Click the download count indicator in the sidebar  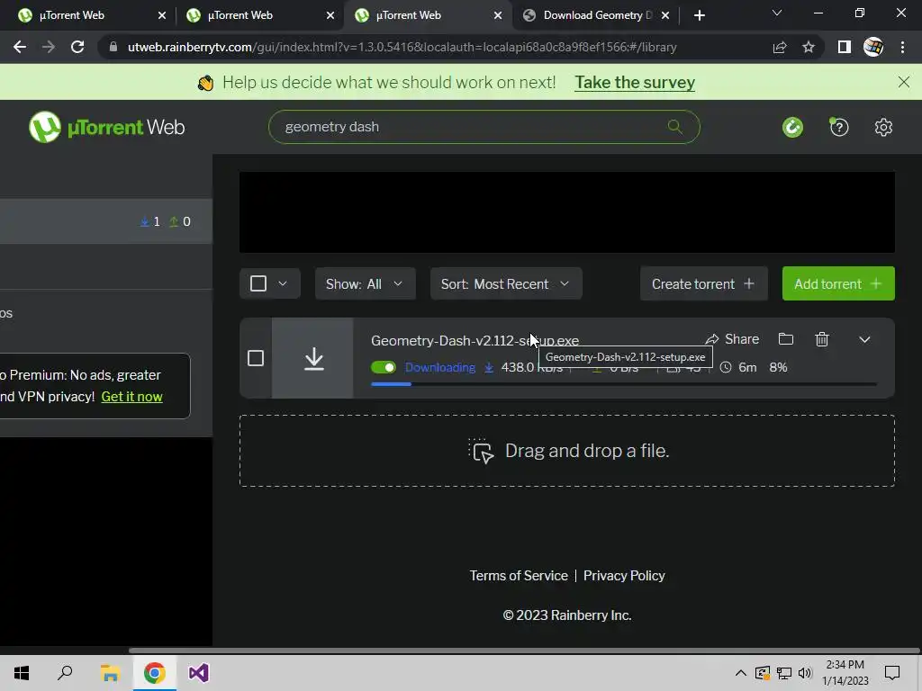click(150, 221)
